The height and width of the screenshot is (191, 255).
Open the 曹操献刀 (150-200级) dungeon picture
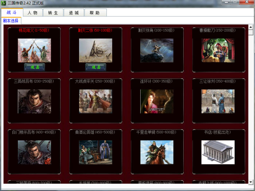(x=218, y=51)
